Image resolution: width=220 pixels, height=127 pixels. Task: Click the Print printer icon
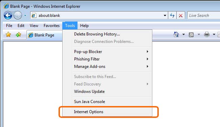207,34
